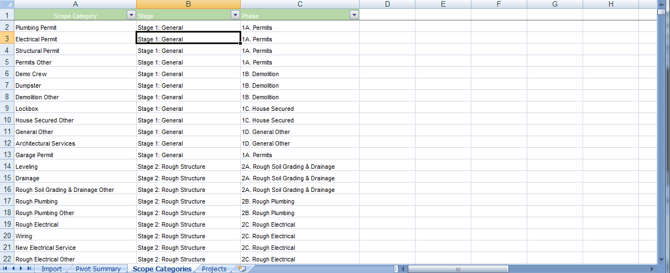670x273 pixels.
Task: Click the vertical scrollbar thumb
Action: tap(661, 12)
